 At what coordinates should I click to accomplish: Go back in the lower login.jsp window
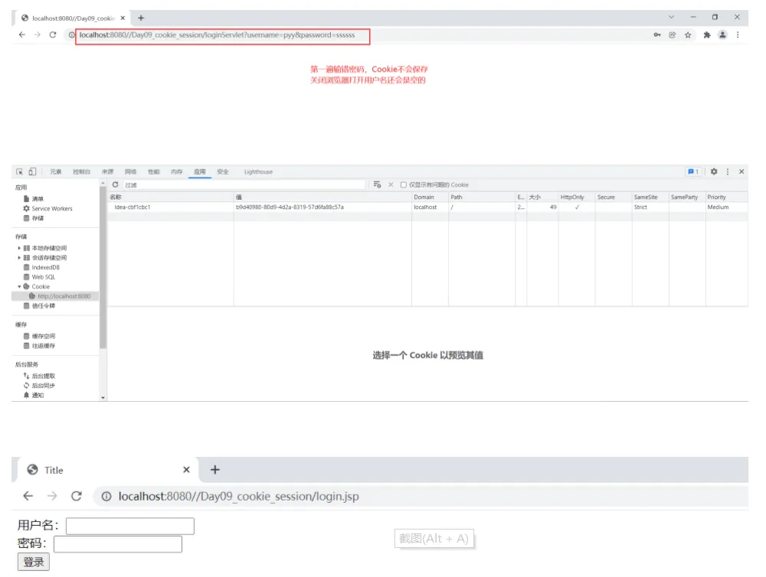pos(28,496)
